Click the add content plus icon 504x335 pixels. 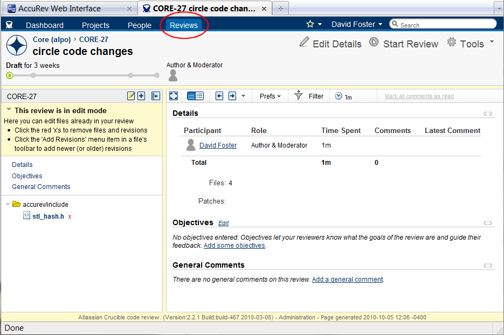tap(141, 96)
